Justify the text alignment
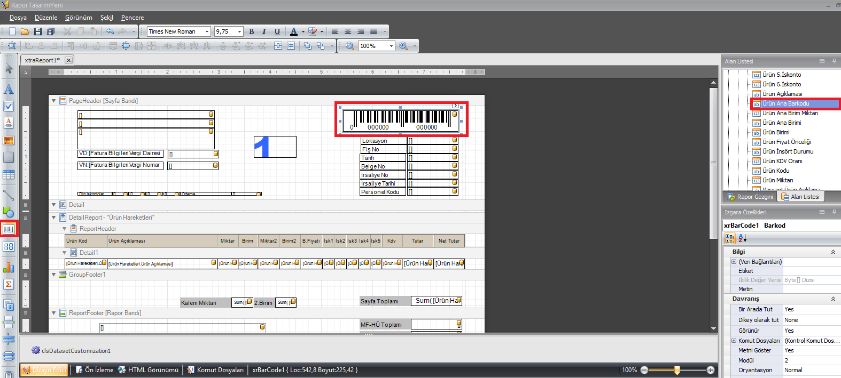 373,31
